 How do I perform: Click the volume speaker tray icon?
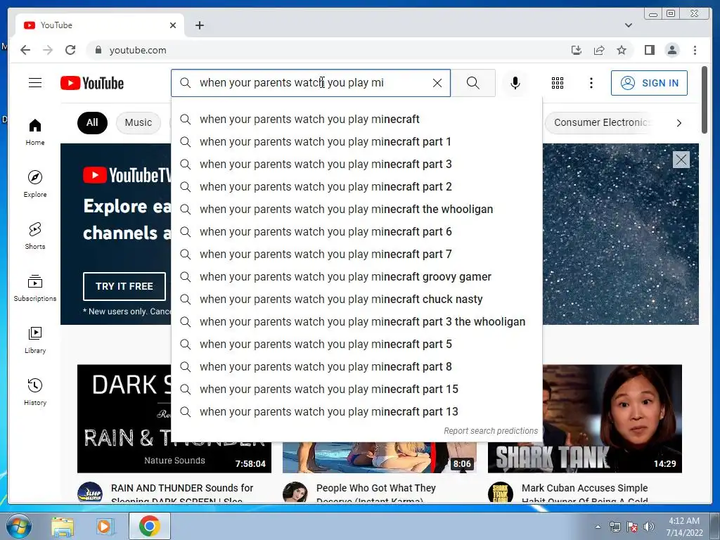648,527
